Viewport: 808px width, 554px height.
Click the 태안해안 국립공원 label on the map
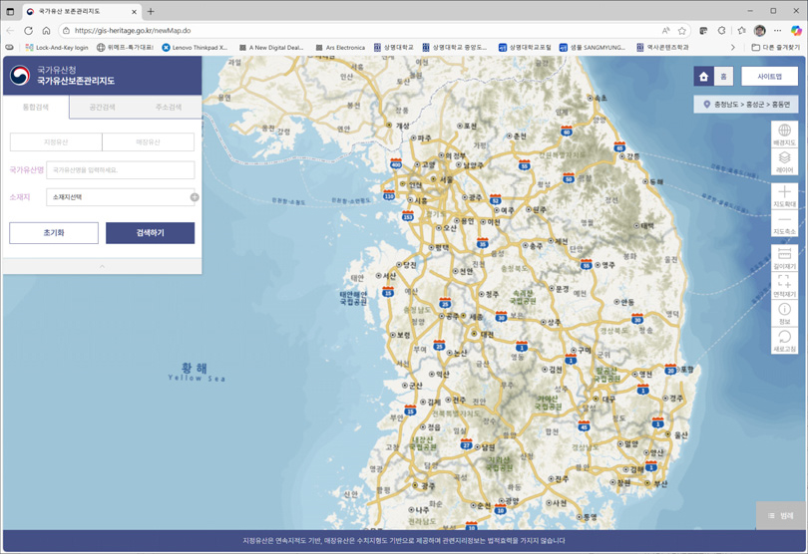(353, 298)
